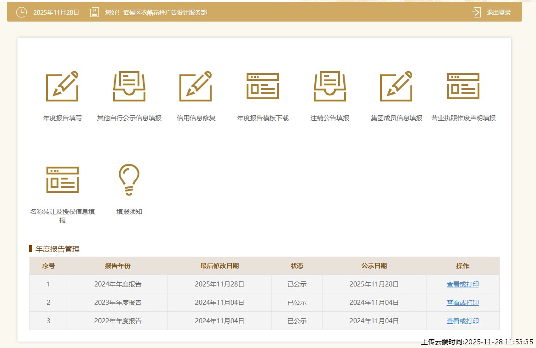Click the 信用信息修复 text label

click(196, 118)
